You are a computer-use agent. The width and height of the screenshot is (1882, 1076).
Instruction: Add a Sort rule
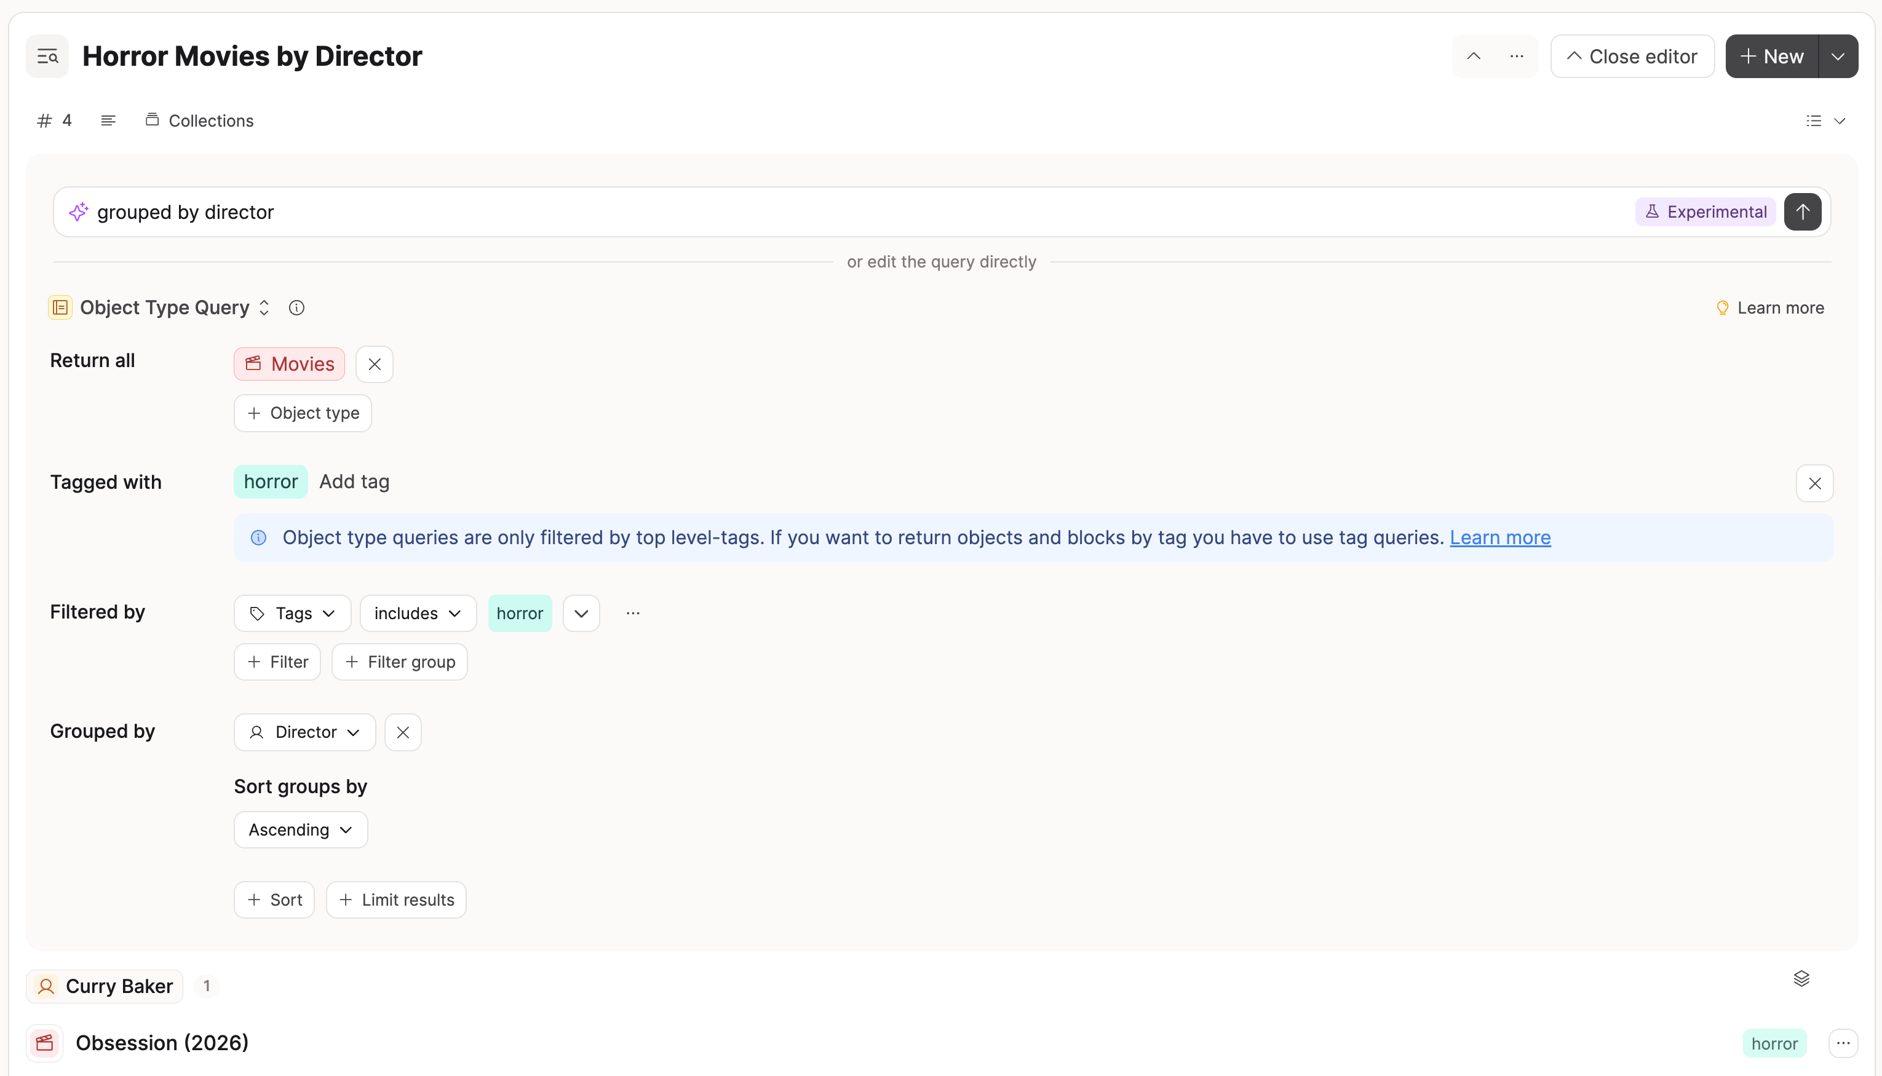(x=274, y=900)
